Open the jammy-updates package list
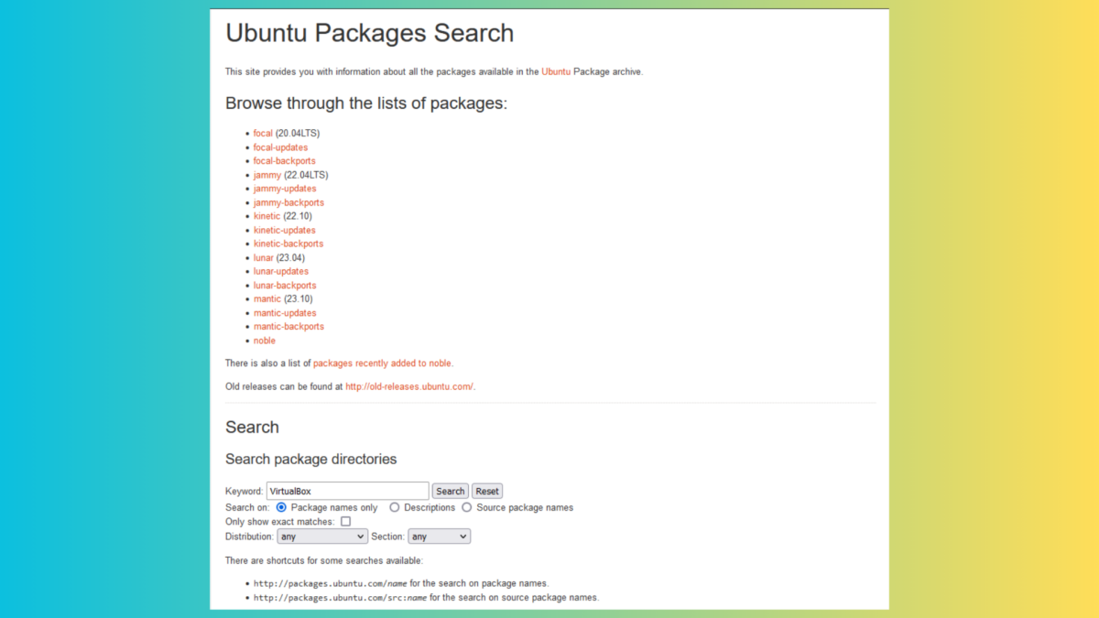This screenshot has height=618, width=1099. [285, 188]
